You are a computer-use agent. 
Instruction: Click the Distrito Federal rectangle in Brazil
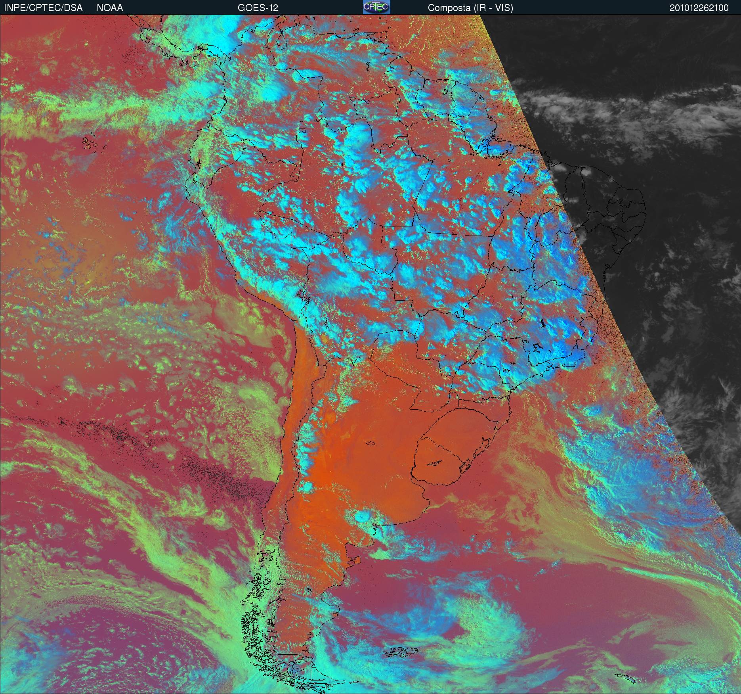pos(517,295)
